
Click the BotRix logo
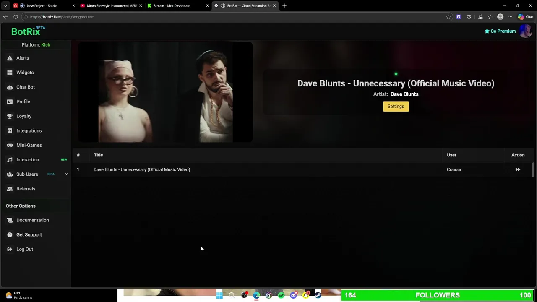pyautogui.click(x=26, y=31)
